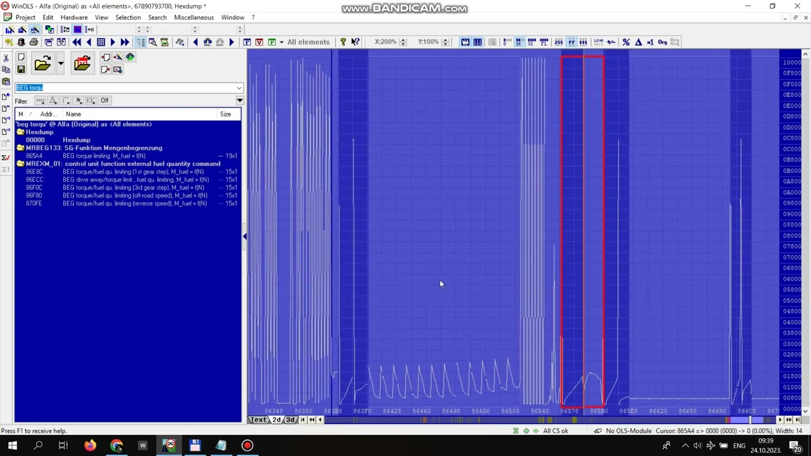811x456 pixels.
Task: Click the checksum sigma icon in sidebar
Action: tap(6, 157)
